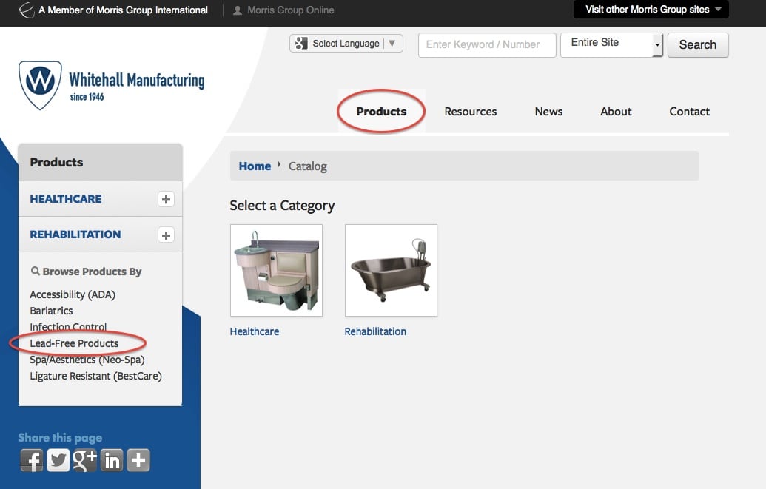Share page on Facebook icon
The width and height of the screenshot is (766, 489).
[32, 460]
